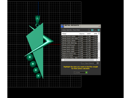Toggle the User library button
The height and width of the screenshot is (98, 131).
coord(97,30)
